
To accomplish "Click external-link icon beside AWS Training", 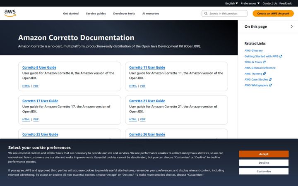I will 264,74.
